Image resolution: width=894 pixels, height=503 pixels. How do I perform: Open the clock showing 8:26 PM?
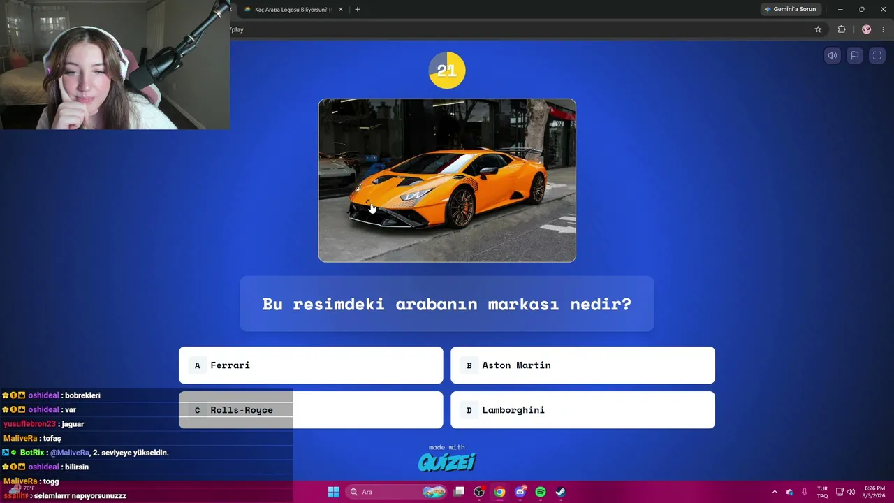tap(874, 492)
